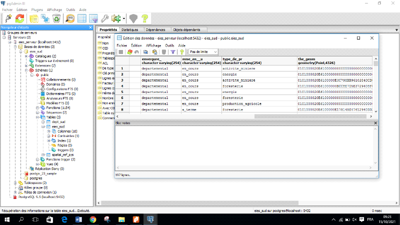Open the maintenance wrench icon
This screenshot has width=400, height=225.
point(104,18)
